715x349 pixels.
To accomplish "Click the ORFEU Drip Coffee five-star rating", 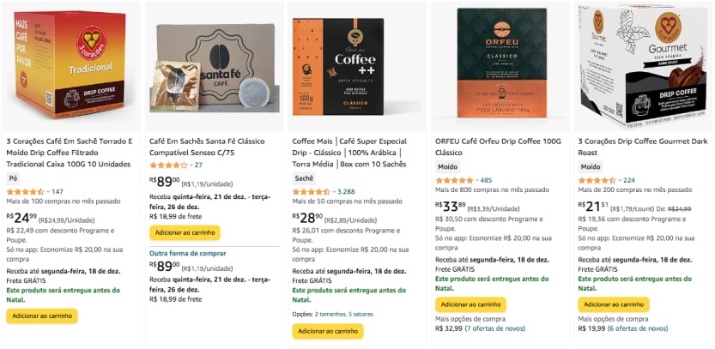I will pyautogui.click(x=453, y=180).
